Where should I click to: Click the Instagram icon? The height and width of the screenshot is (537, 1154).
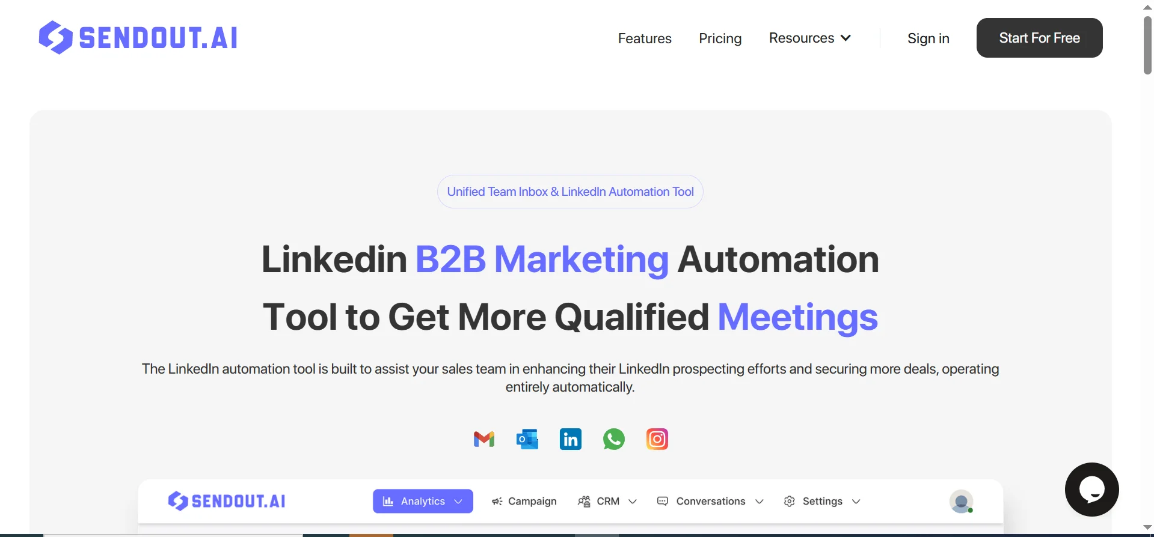(x=657, y=439)
